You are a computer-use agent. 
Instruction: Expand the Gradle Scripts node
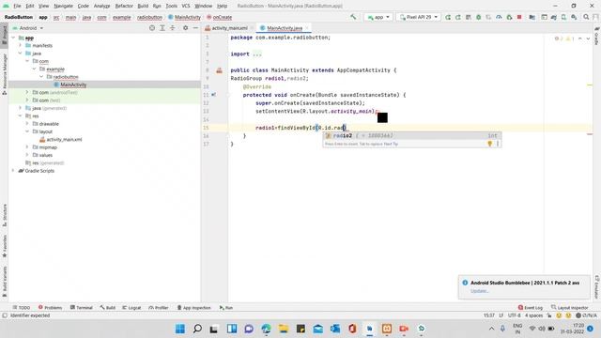tap(14, 171)
